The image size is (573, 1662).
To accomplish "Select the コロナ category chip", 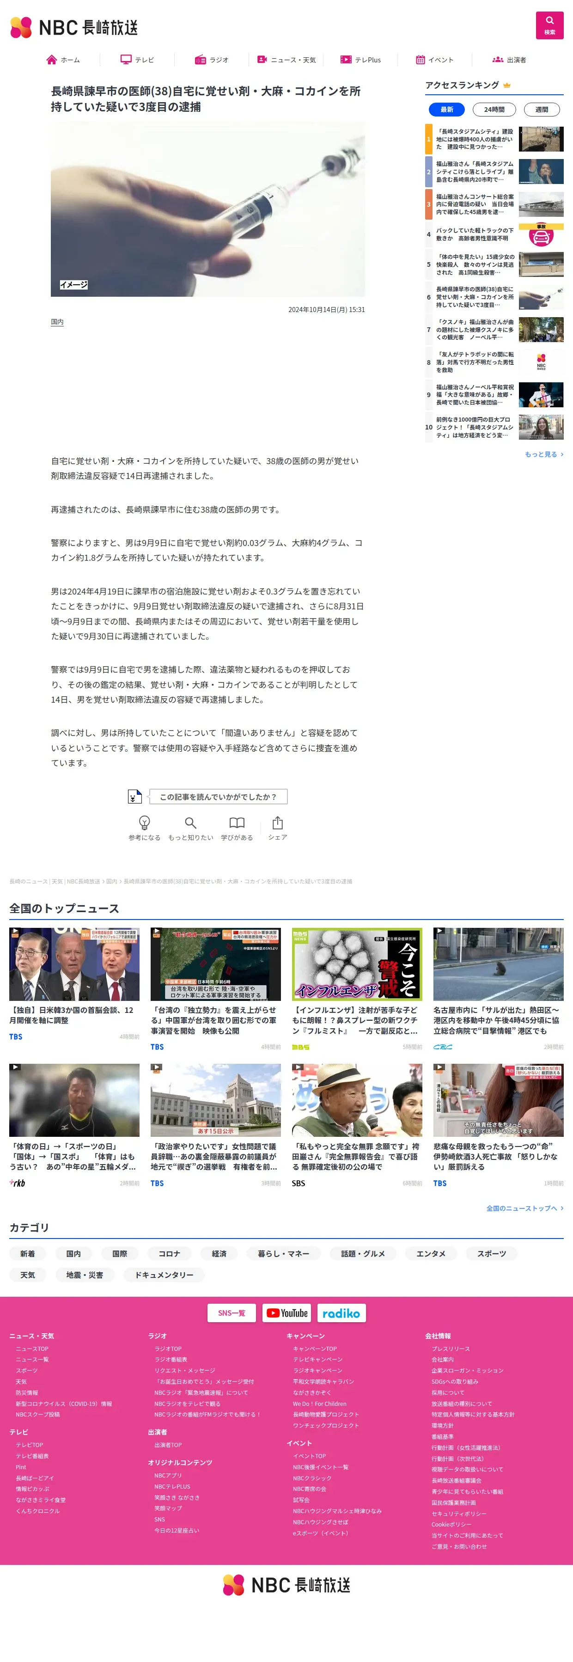I will [x=170, y=1254].
